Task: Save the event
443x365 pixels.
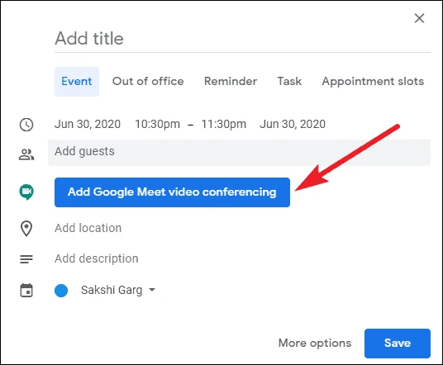Action: [x=398, y=344]
